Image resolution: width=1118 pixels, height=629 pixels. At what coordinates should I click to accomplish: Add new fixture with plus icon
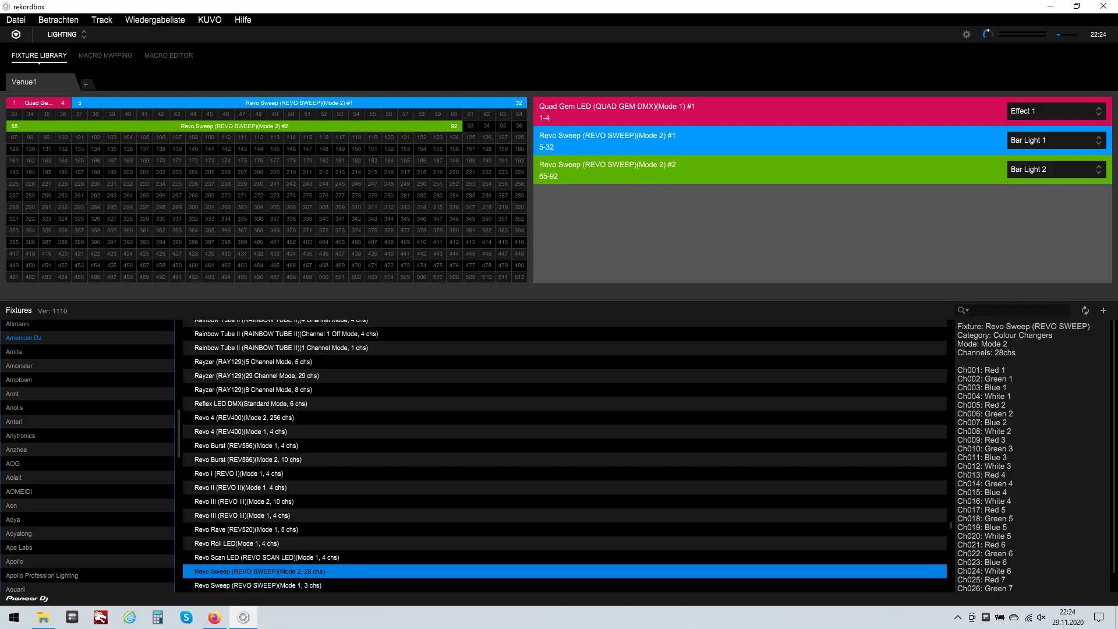click(1103, 310)
